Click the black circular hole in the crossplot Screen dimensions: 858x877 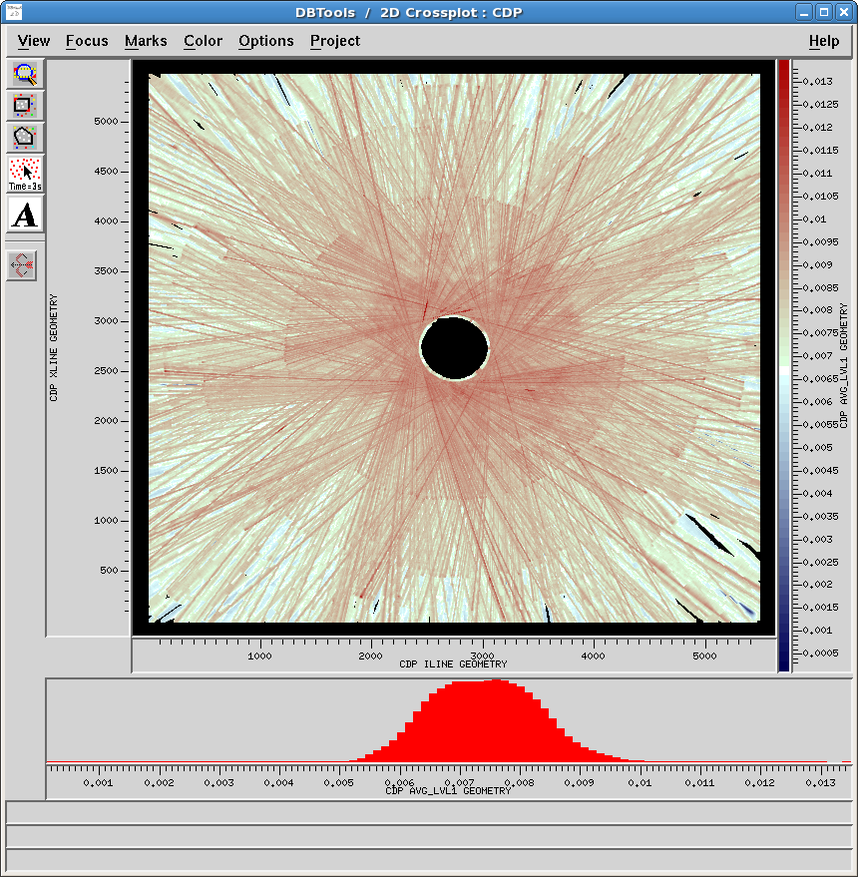tap(454, 348)
